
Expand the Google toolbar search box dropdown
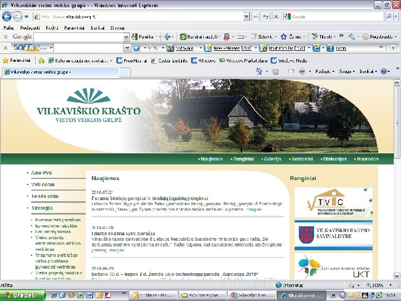(x=126, y=37)
